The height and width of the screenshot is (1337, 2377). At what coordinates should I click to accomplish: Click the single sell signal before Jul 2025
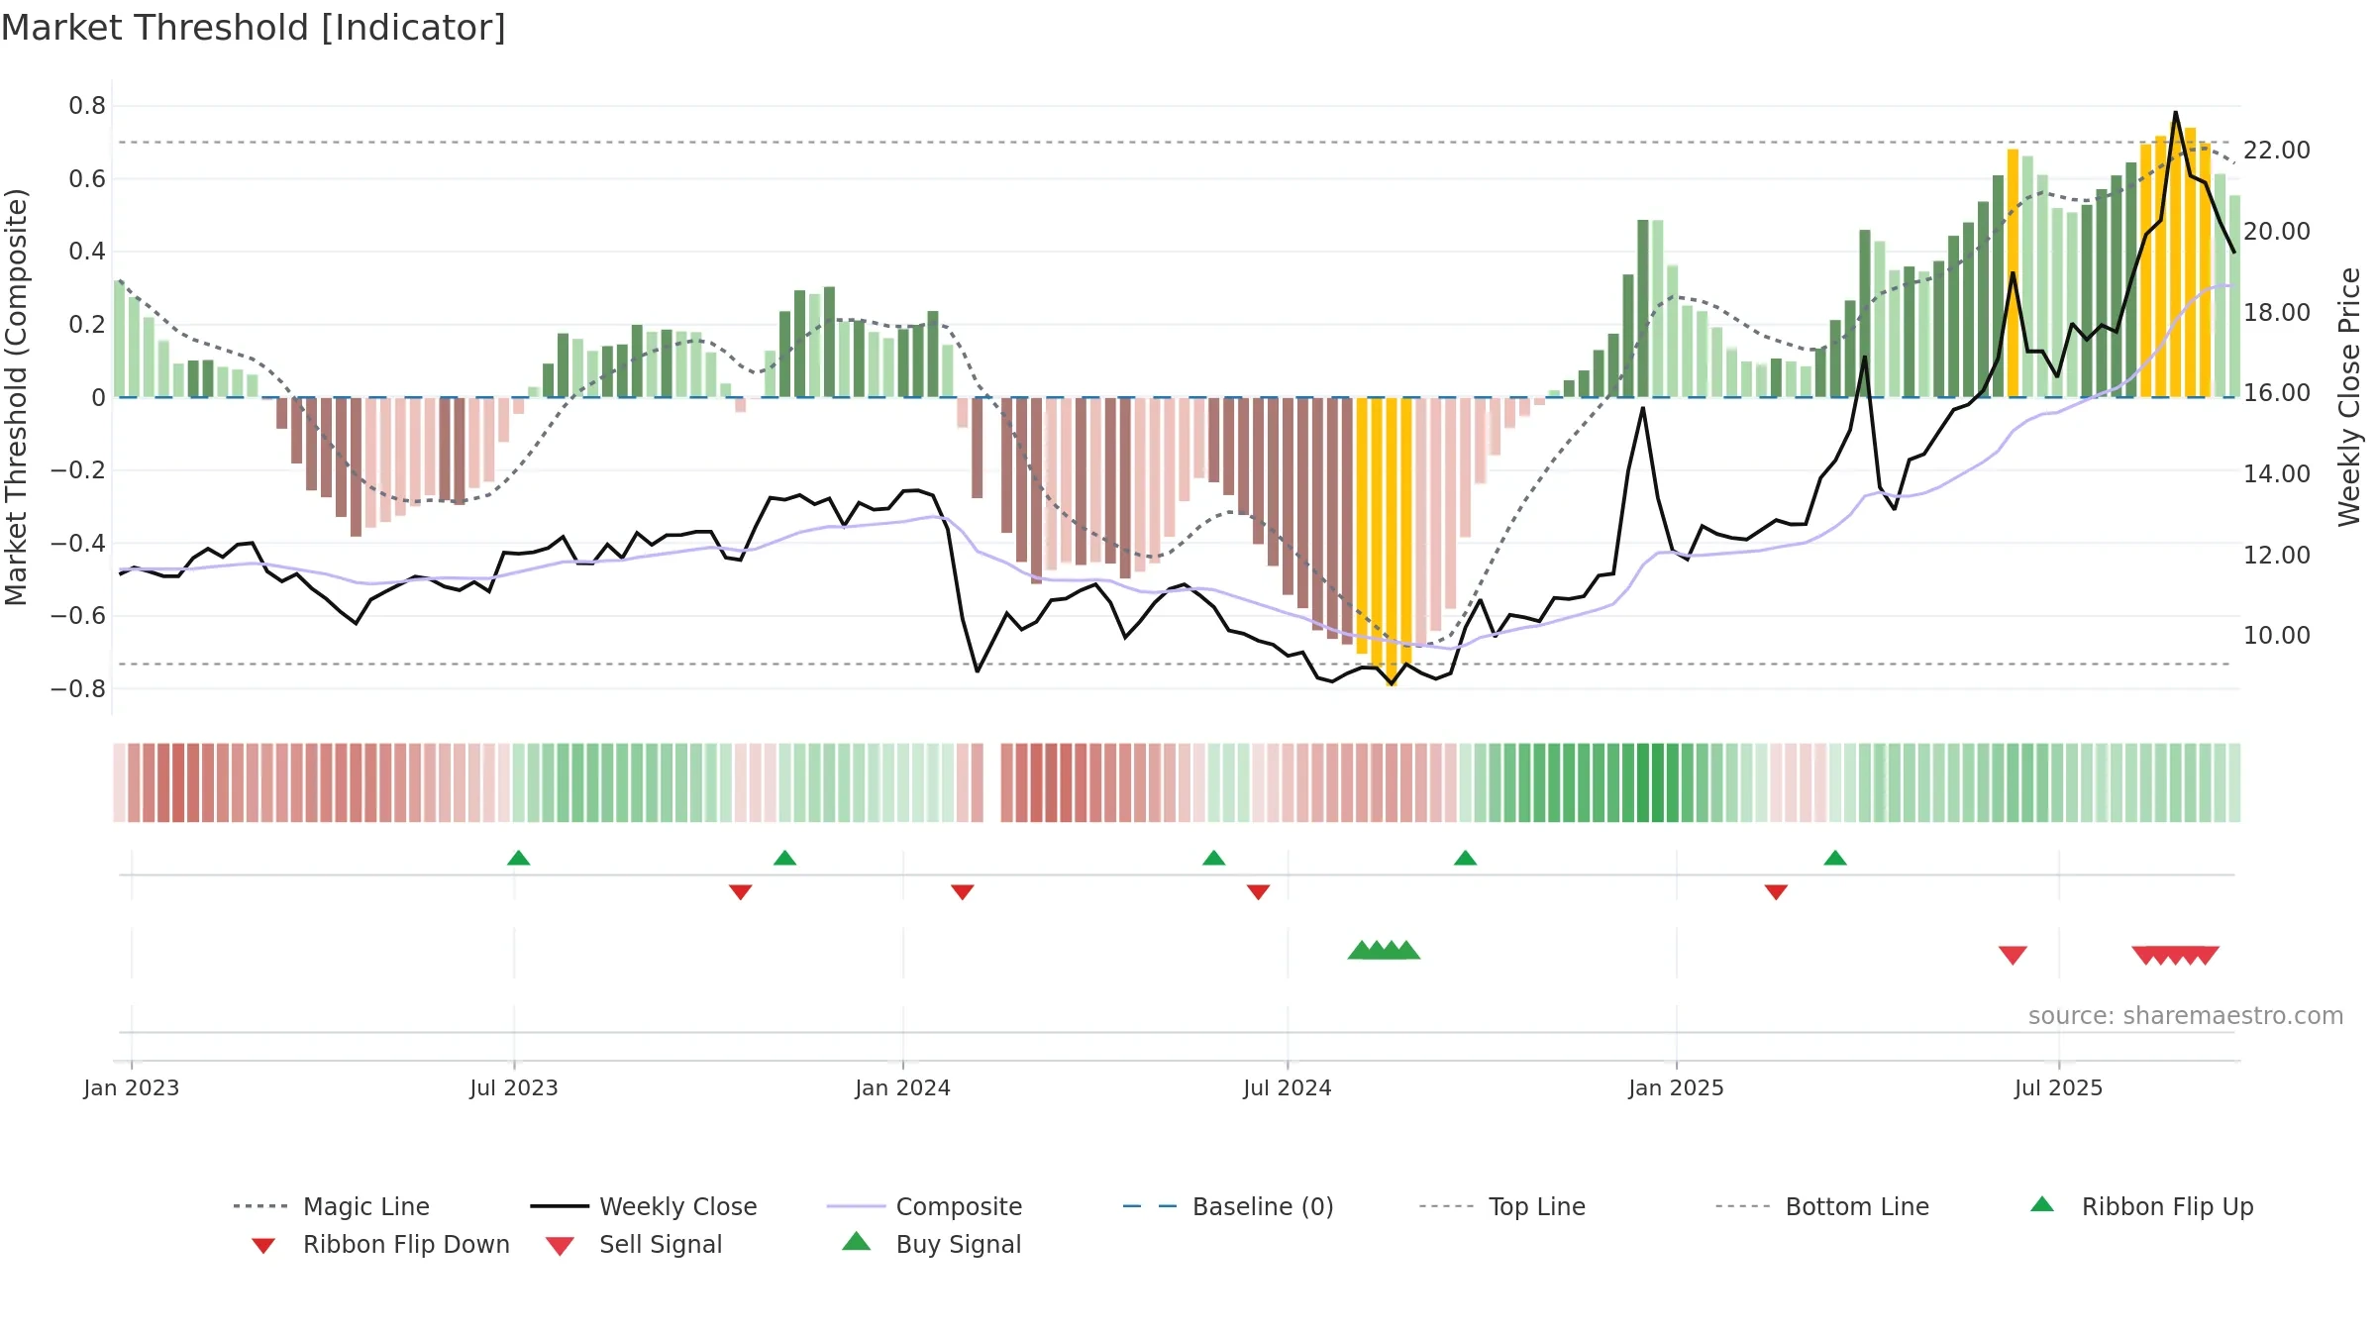(2013, 956)
